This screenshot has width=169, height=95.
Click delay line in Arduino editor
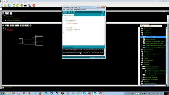pyautogui.click(x=69, y=31)
